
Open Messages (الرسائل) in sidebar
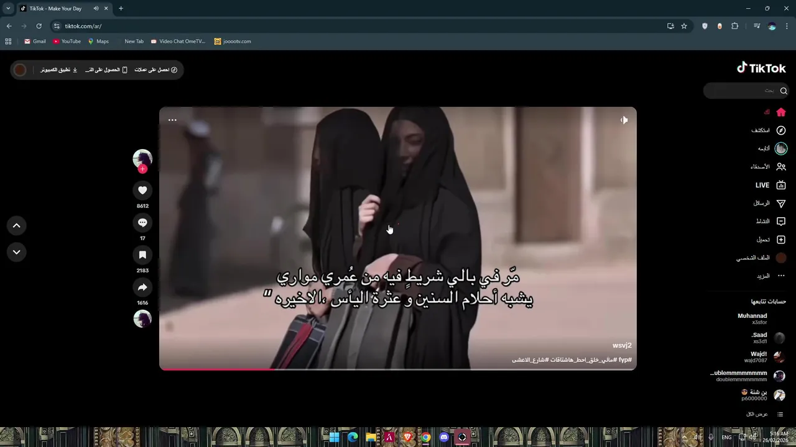(x=769, y=203)
